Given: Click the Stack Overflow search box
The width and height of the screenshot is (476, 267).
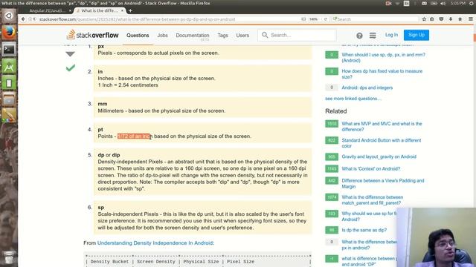Looking at the screenshot, I should [x=297, y=35].
